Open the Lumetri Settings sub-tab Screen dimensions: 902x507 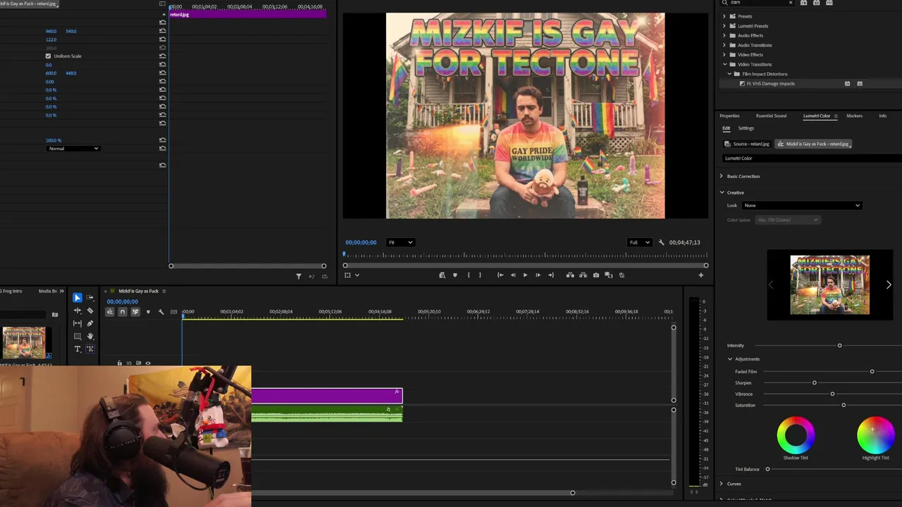(746, 128)
